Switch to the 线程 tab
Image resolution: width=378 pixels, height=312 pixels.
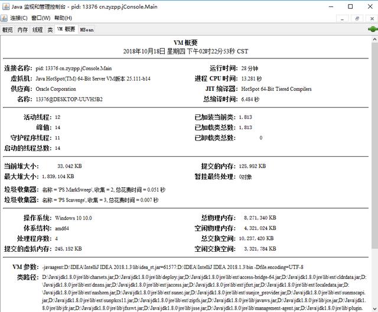pyautogui.click(x=38, y=29)
